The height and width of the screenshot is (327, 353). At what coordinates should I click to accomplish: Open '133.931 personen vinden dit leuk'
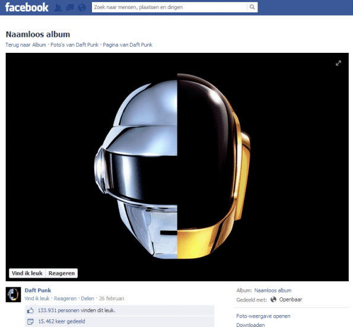[x=77, y=310]
